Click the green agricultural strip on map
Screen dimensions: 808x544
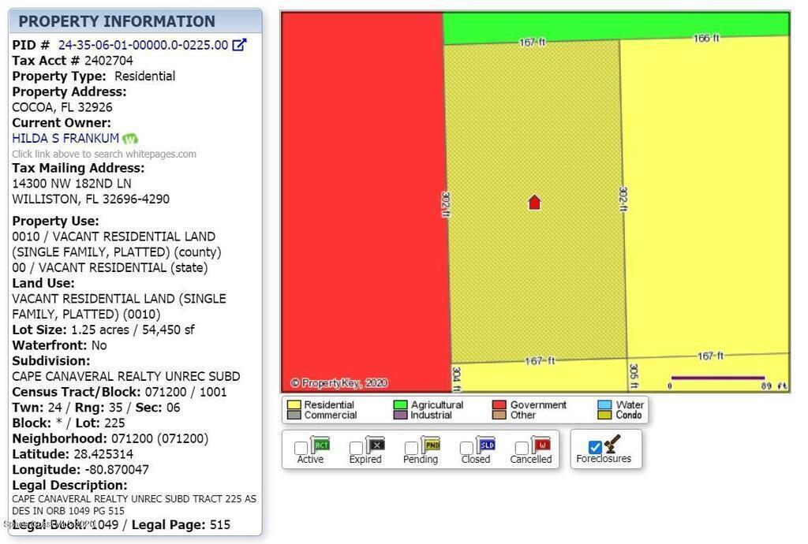(615, 24)
